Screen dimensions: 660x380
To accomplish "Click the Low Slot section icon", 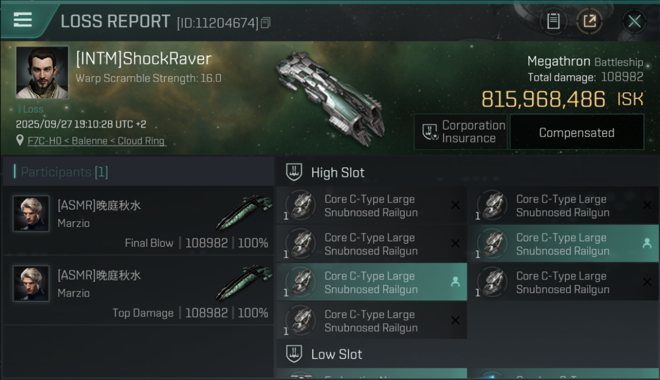I will 294,354.
